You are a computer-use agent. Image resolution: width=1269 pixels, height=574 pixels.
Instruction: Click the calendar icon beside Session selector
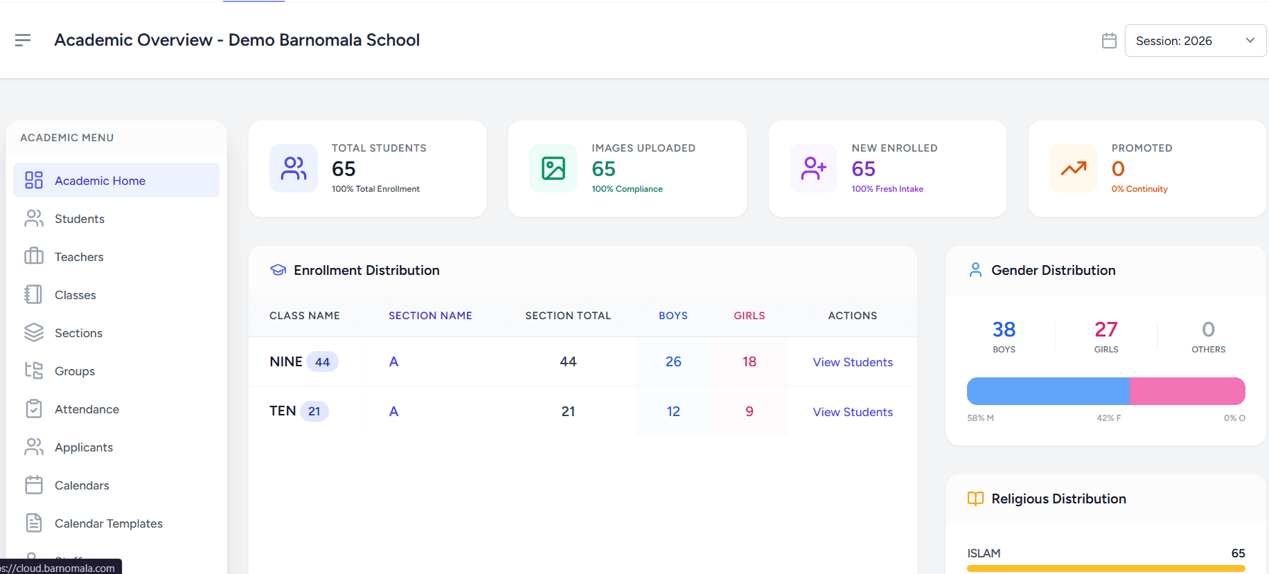(x=1109, y=41)
